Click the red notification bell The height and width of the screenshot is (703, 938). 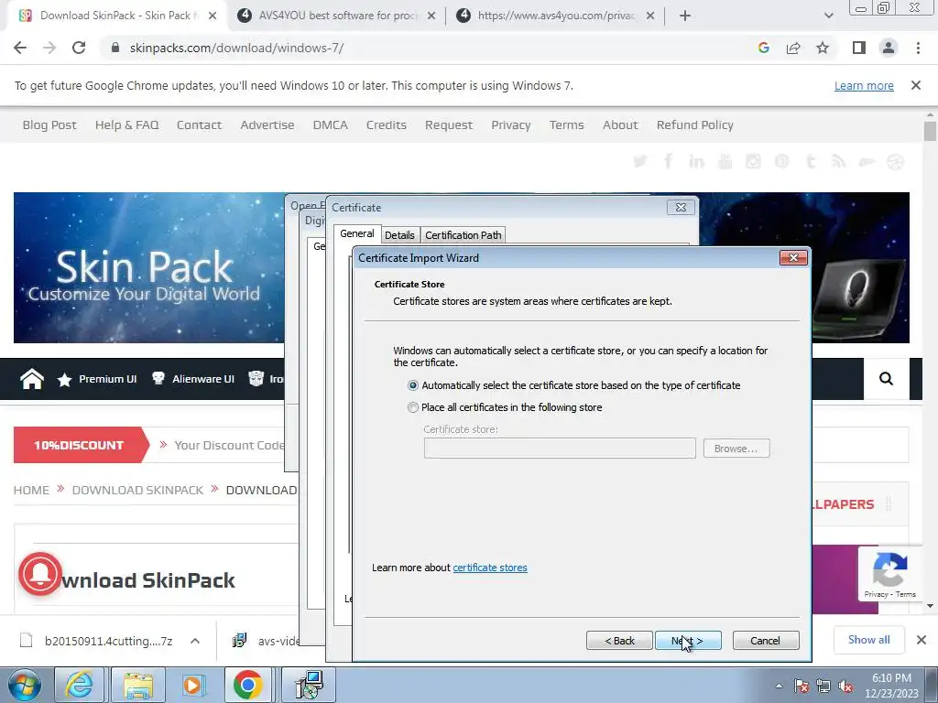click(40, 574)
